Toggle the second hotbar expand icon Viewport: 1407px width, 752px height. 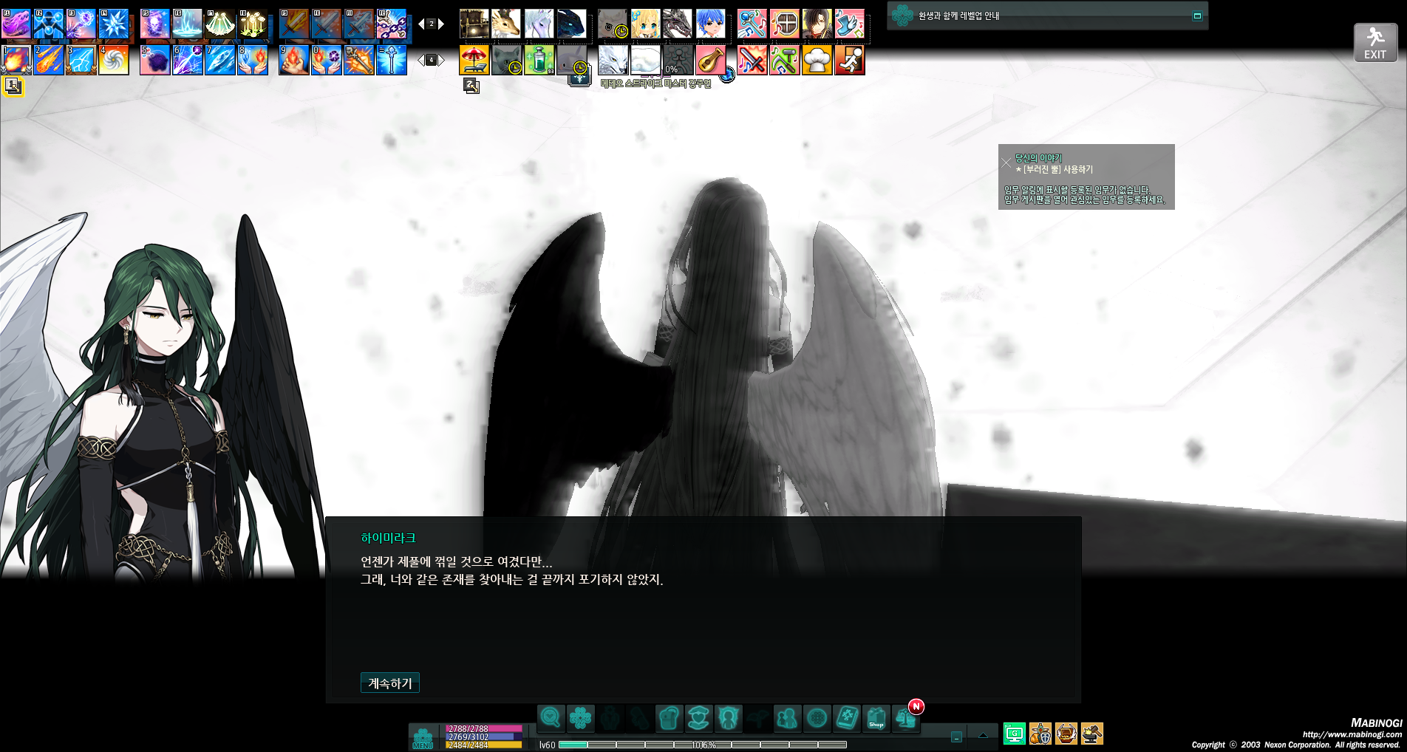471,86
